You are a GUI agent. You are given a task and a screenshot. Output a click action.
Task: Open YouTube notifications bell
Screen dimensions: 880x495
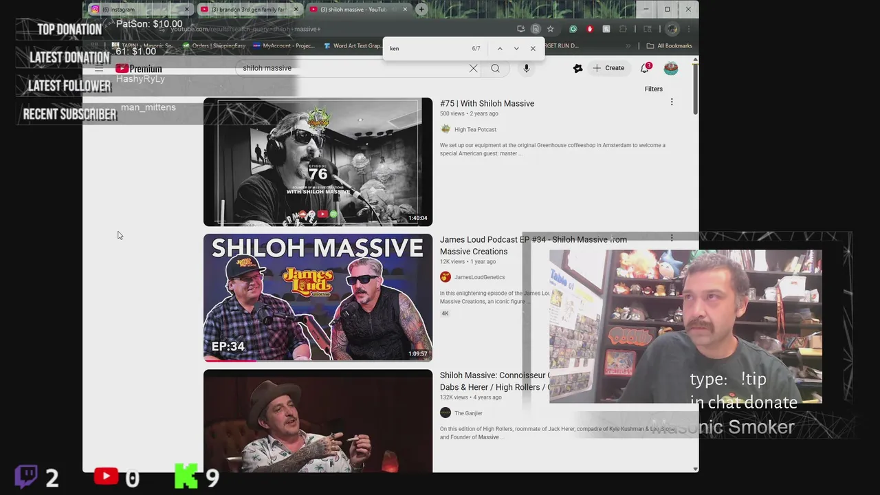[645, 68]
